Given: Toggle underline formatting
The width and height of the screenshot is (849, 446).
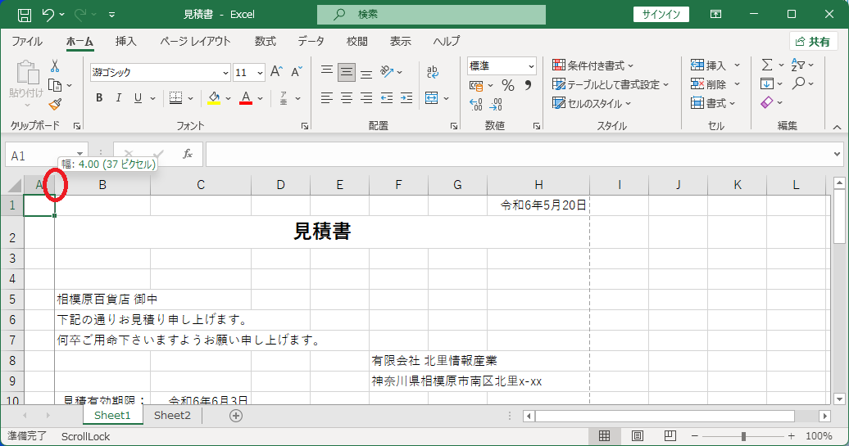Looking at the screenshot, I should tap(138, 98).
